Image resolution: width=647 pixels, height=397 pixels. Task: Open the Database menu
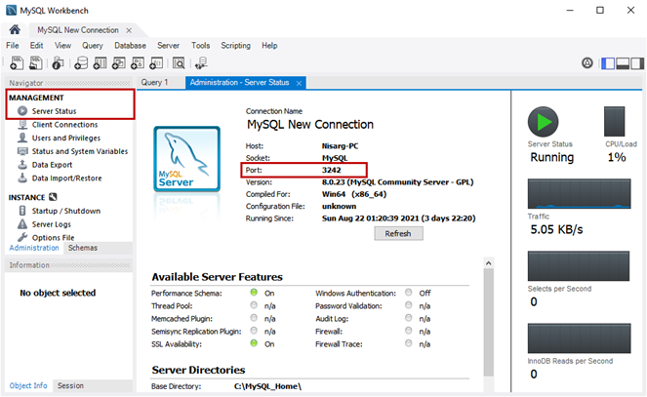130,45
